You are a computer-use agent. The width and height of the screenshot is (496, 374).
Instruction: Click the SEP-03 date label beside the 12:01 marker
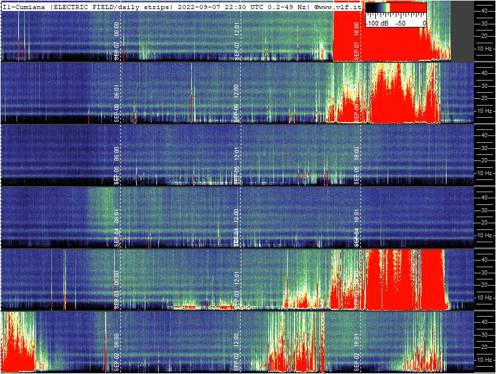pyautogui.click(x=236, y=300)
